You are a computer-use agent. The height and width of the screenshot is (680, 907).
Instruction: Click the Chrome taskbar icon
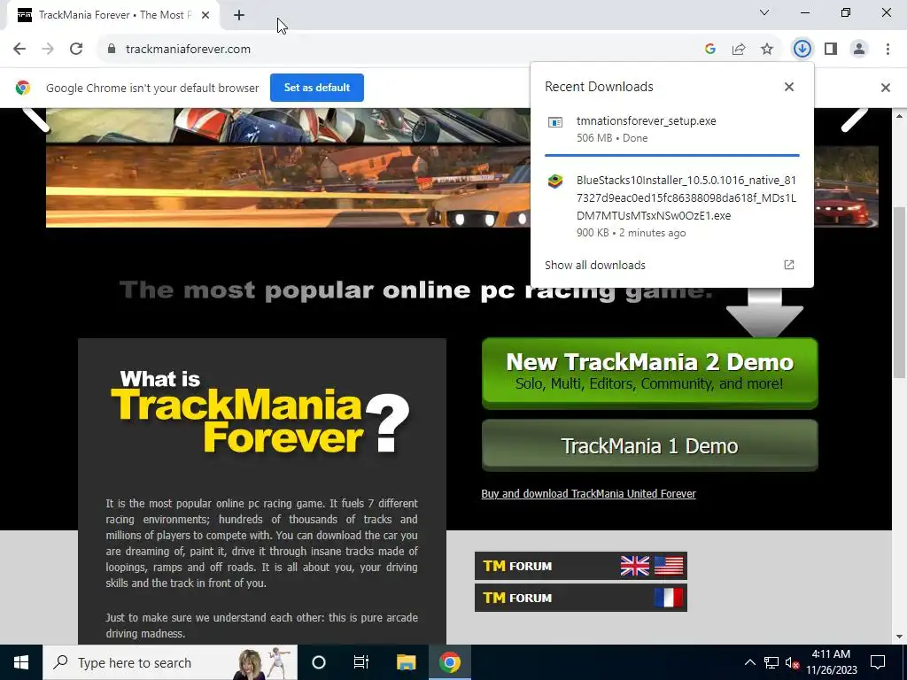point(449,662)
